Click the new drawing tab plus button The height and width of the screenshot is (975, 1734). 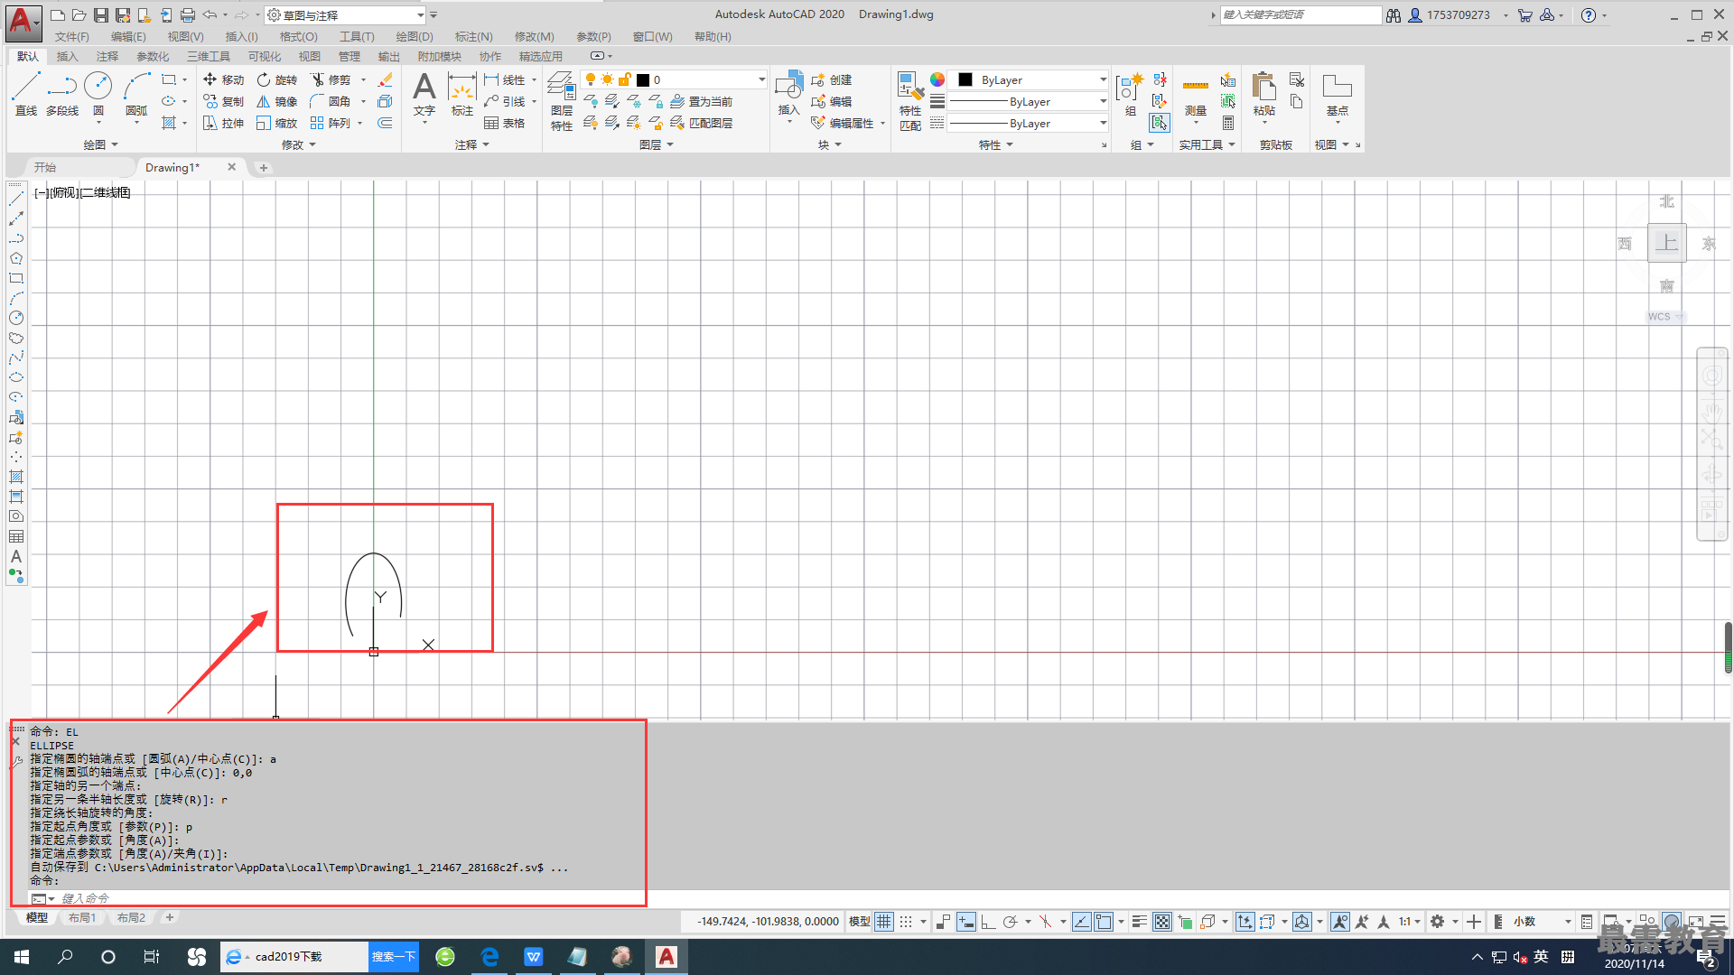264,168
